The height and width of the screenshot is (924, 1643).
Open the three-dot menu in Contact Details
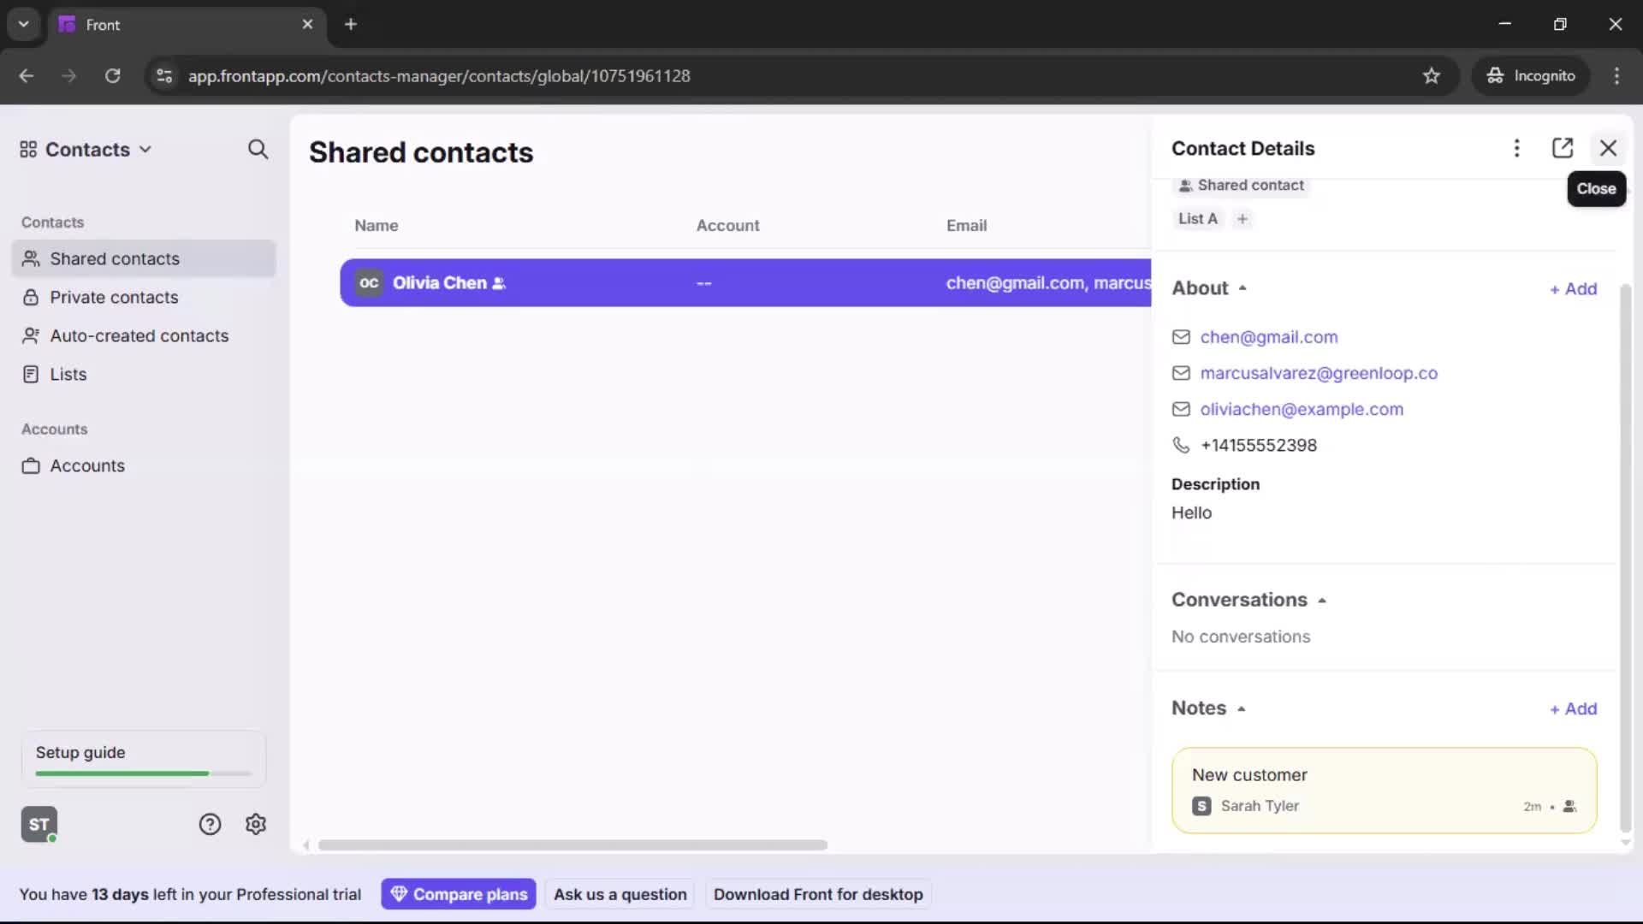click(1516, 148)
